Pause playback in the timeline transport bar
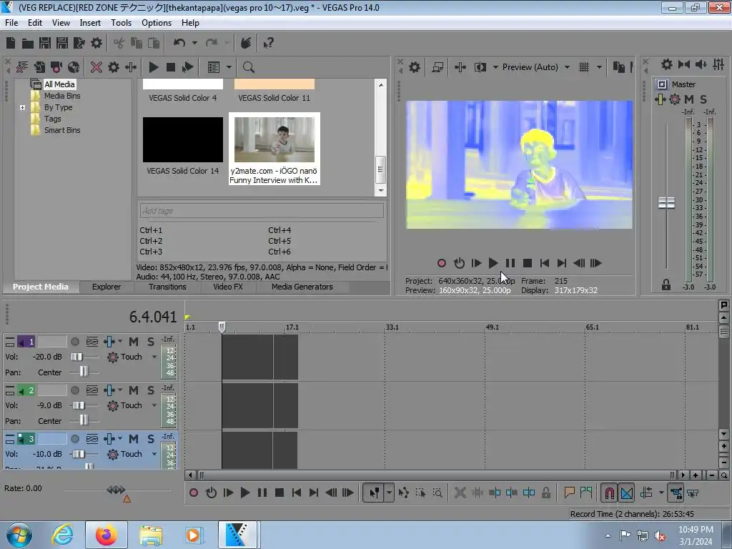Screen dimensions: 732x549 tap(262, 493)
